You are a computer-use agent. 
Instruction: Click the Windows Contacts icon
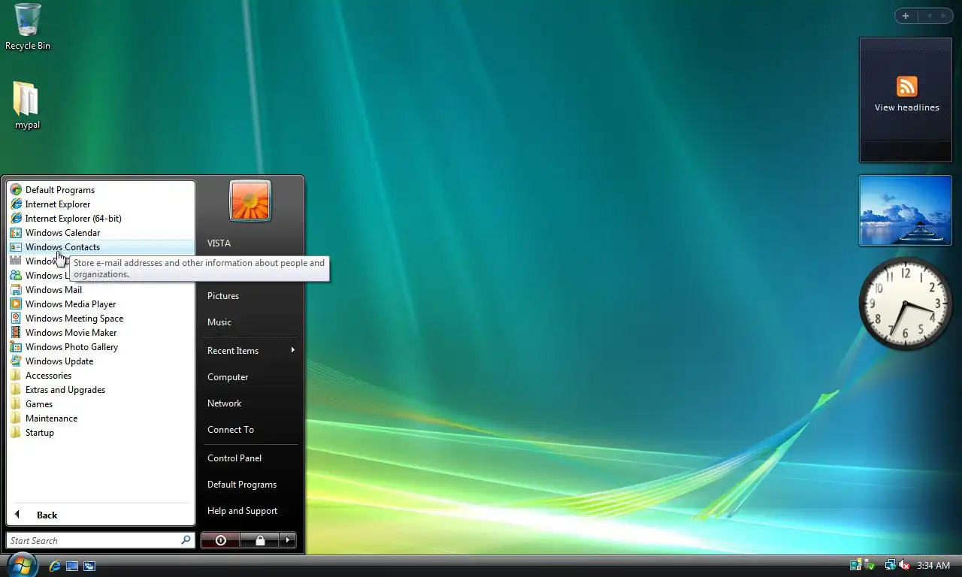click(x=16, y=247)
